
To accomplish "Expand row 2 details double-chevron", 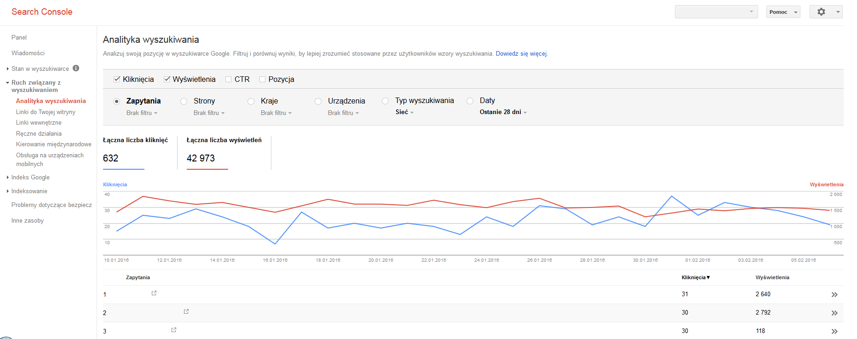I will point(834,313).
